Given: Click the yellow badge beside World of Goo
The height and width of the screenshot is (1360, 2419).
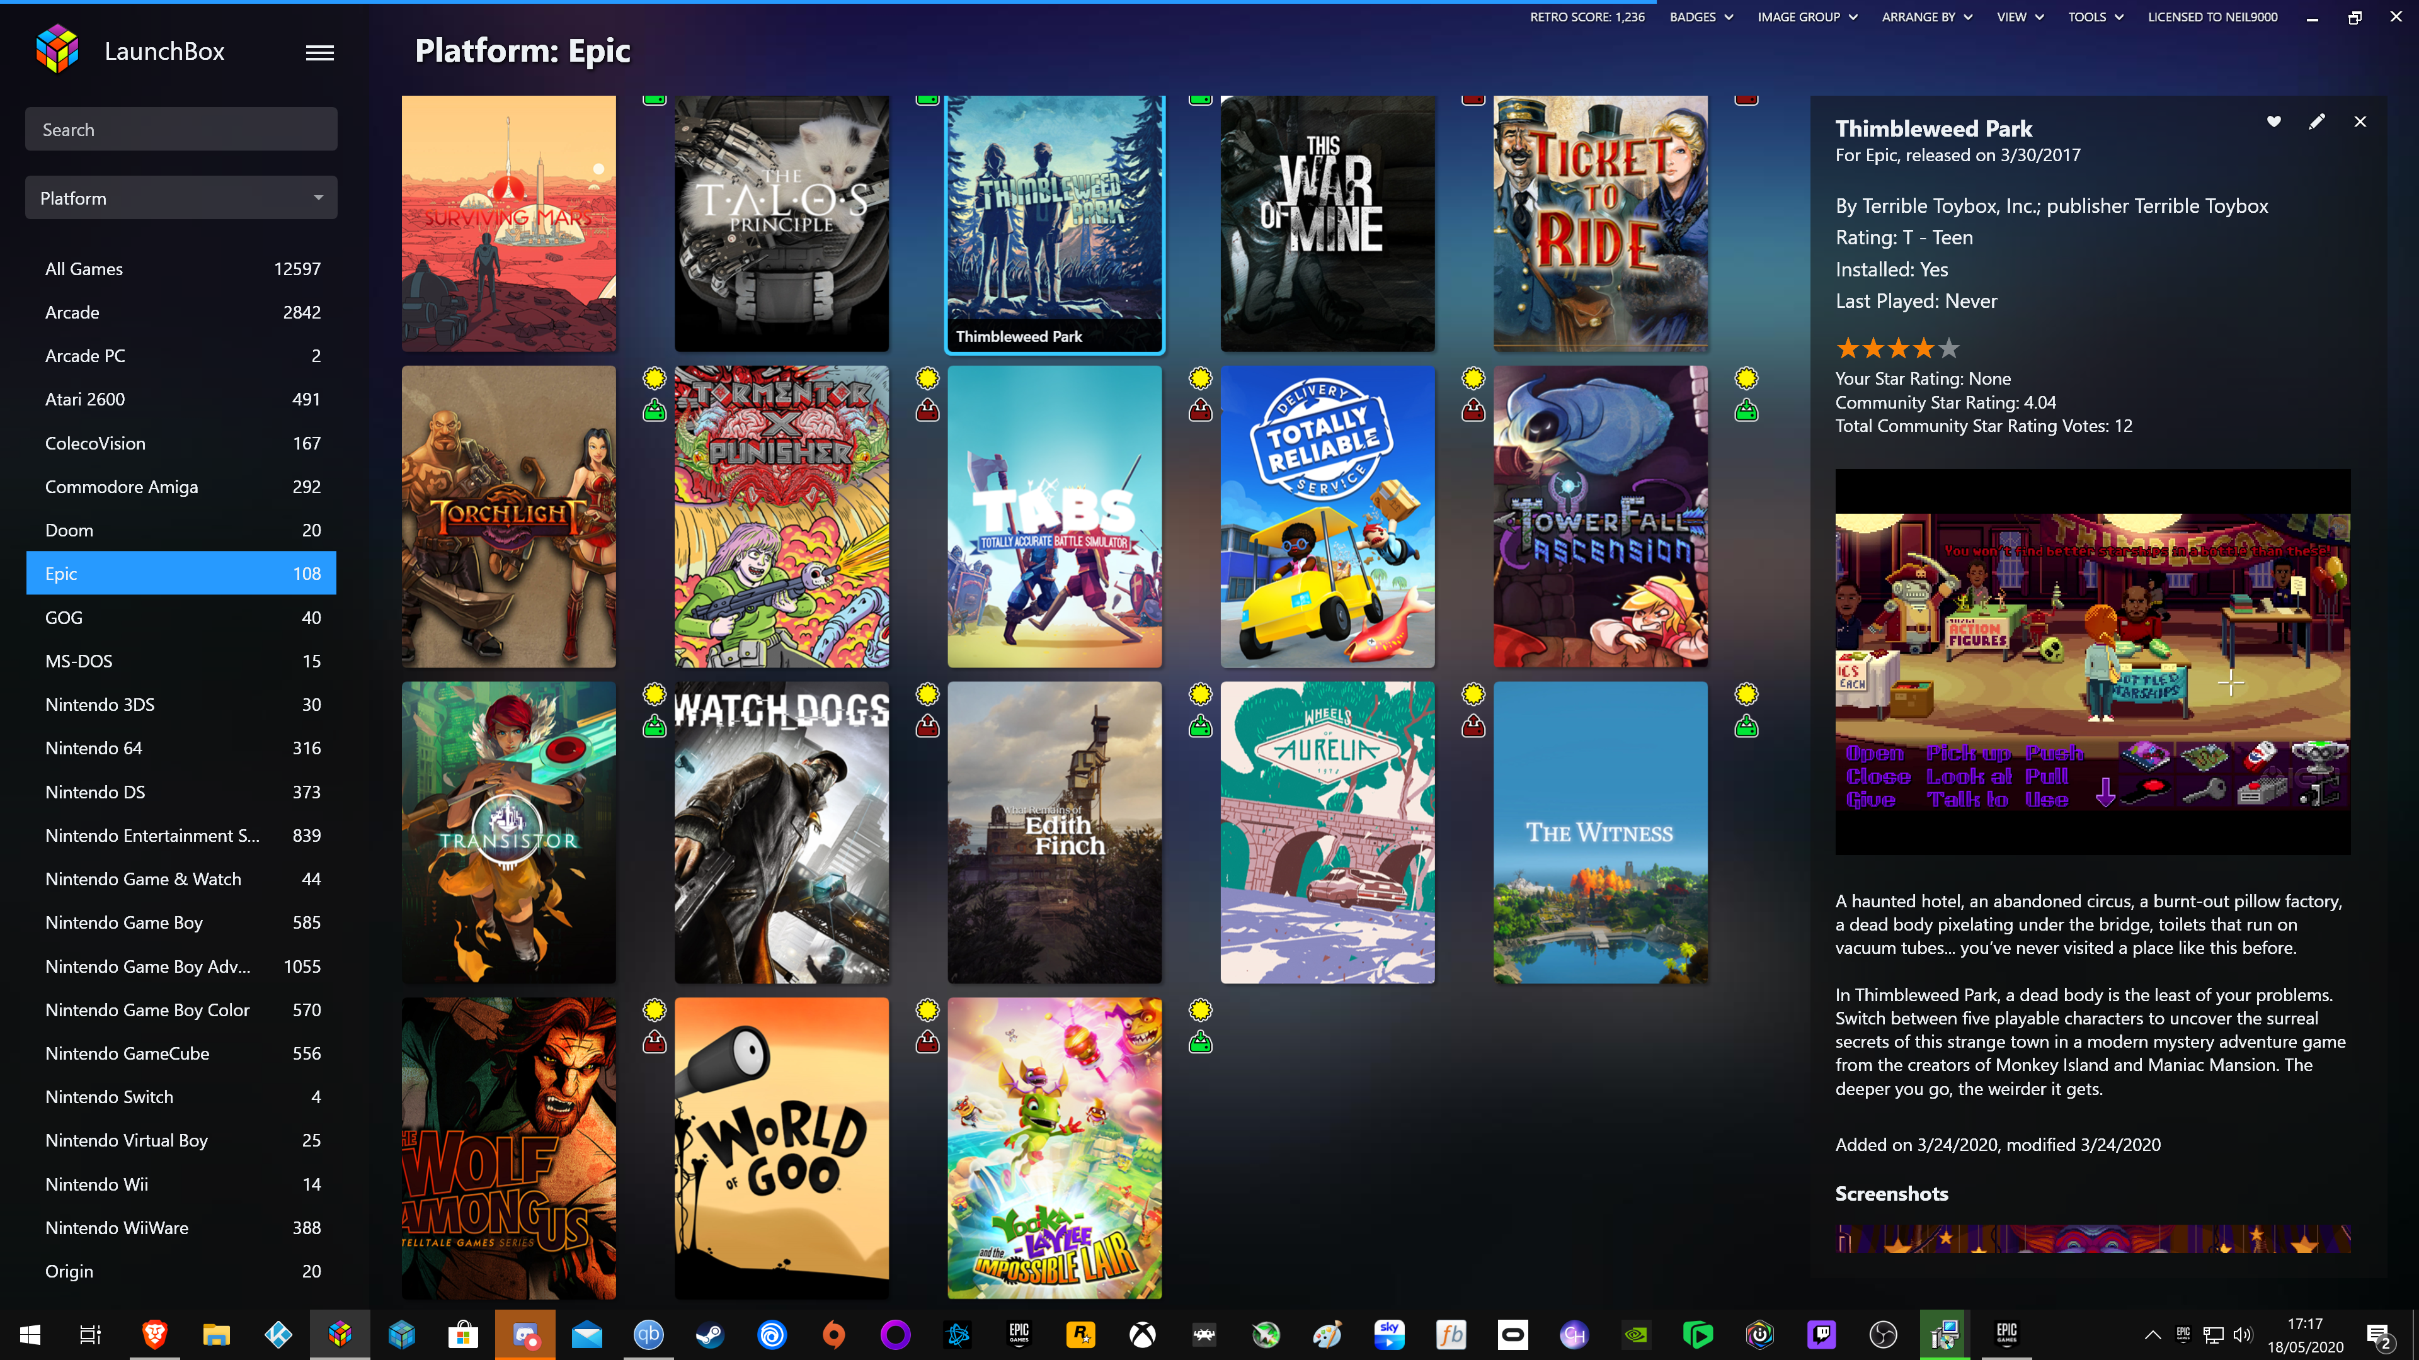Looking at the screenshot, I should click(x=928, y=1011).
